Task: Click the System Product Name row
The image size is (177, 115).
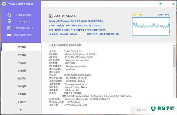Action: tap(68, 87)
